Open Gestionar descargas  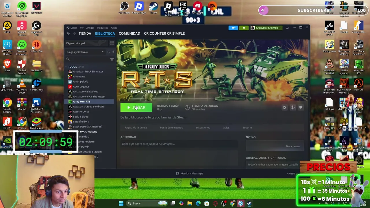[190, 173]
